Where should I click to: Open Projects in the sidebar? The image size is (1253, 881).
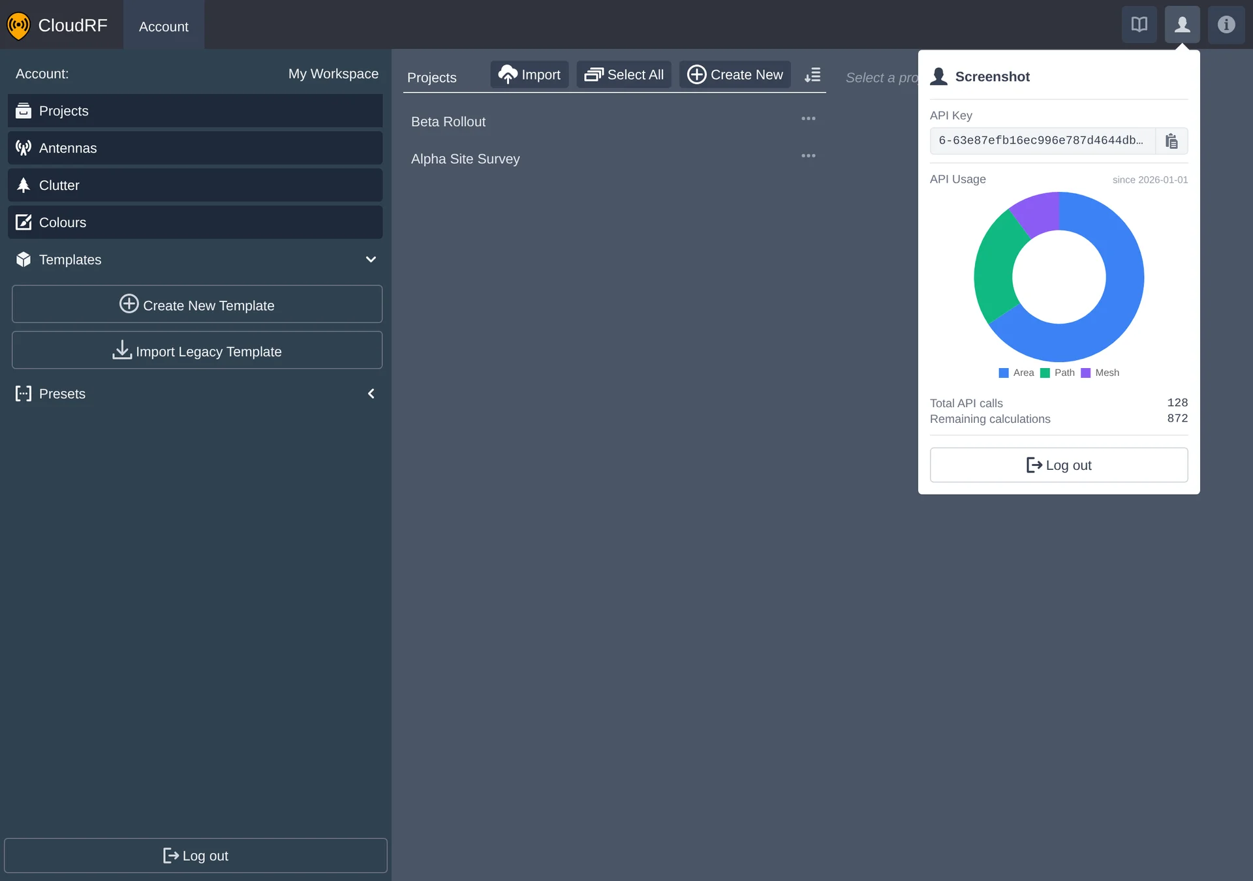click(x=195, y=110)
